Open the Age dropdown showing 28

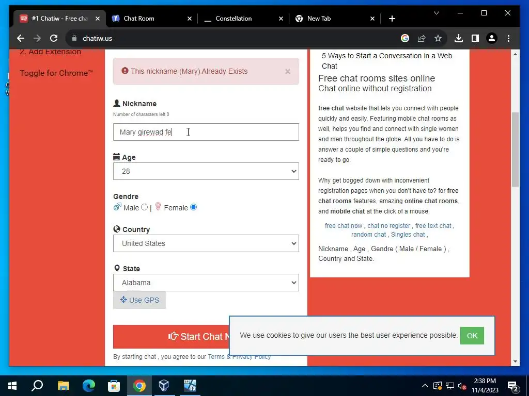(x=206, y=171)
